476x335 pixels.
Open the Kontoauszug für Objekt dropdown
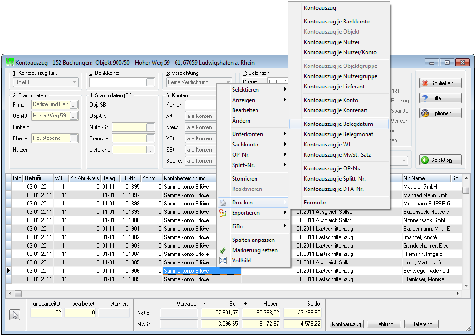pos(74,82)
